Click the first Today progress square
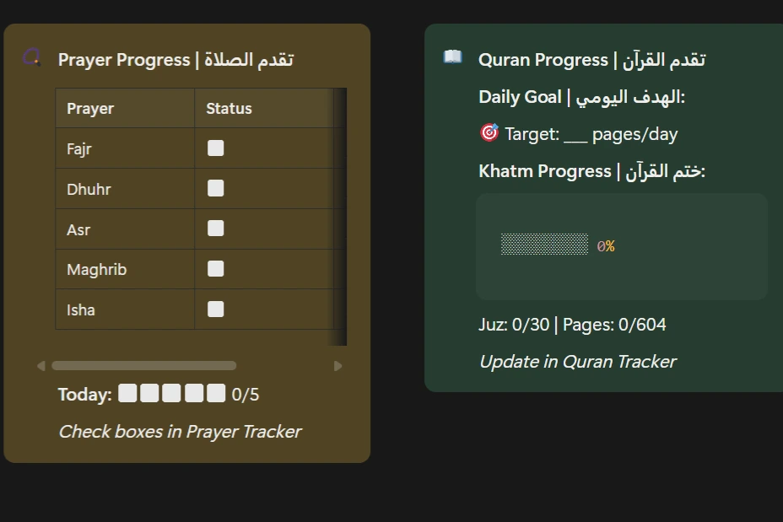This screenshot has width=783, height=522. 127,392
